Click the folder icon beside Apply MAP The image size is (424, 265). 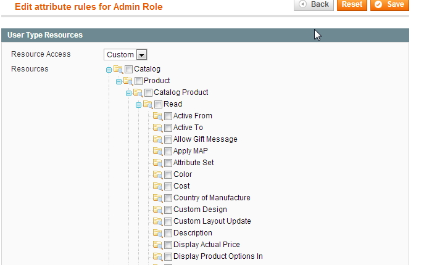click(157, 151)
